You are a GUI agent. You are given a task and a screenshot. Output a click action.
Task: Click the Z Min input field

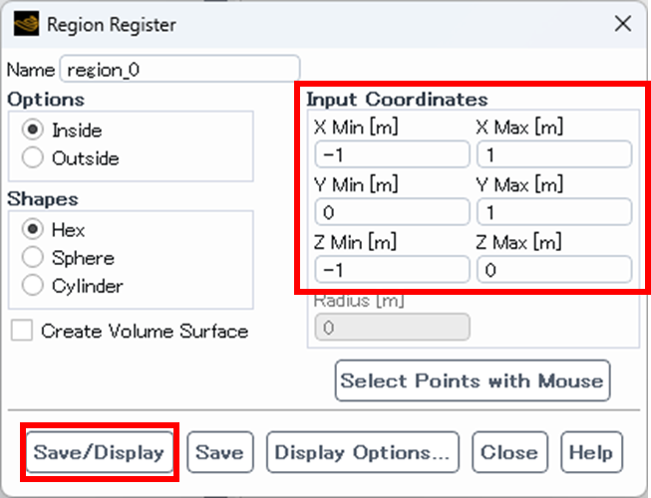click(x=392, y=270)
